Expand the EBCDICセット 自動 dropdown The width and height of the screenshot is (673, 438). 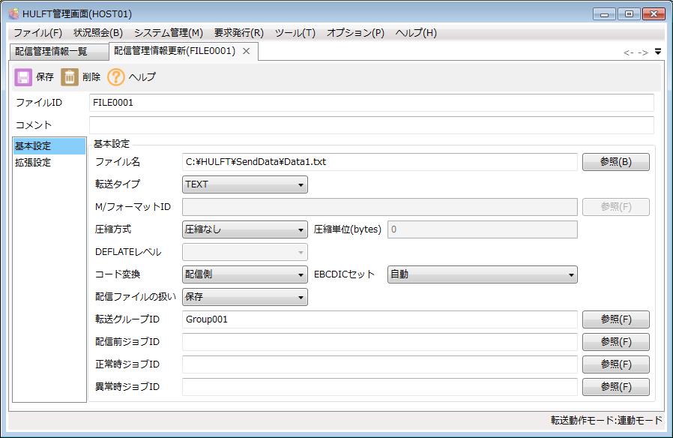tap(483, 274)
